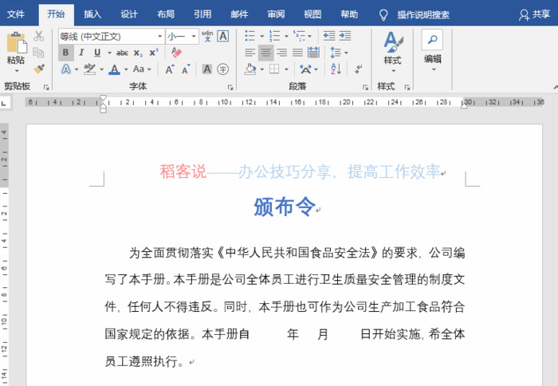558x386 pixels.
Task: Click the 操作说明搜索 search box
Action: pyautogui.click(x=423, y=15)
